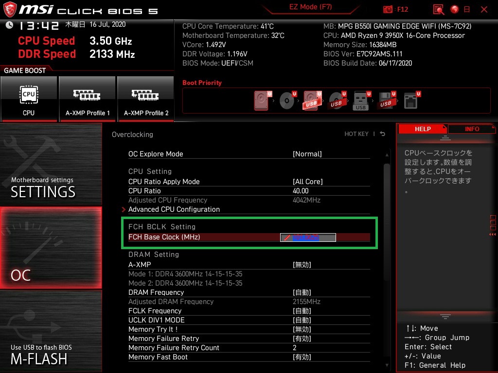Screen dimensions: 498x373
Task: Switch to the INFO tab
Action: point(472,129)
